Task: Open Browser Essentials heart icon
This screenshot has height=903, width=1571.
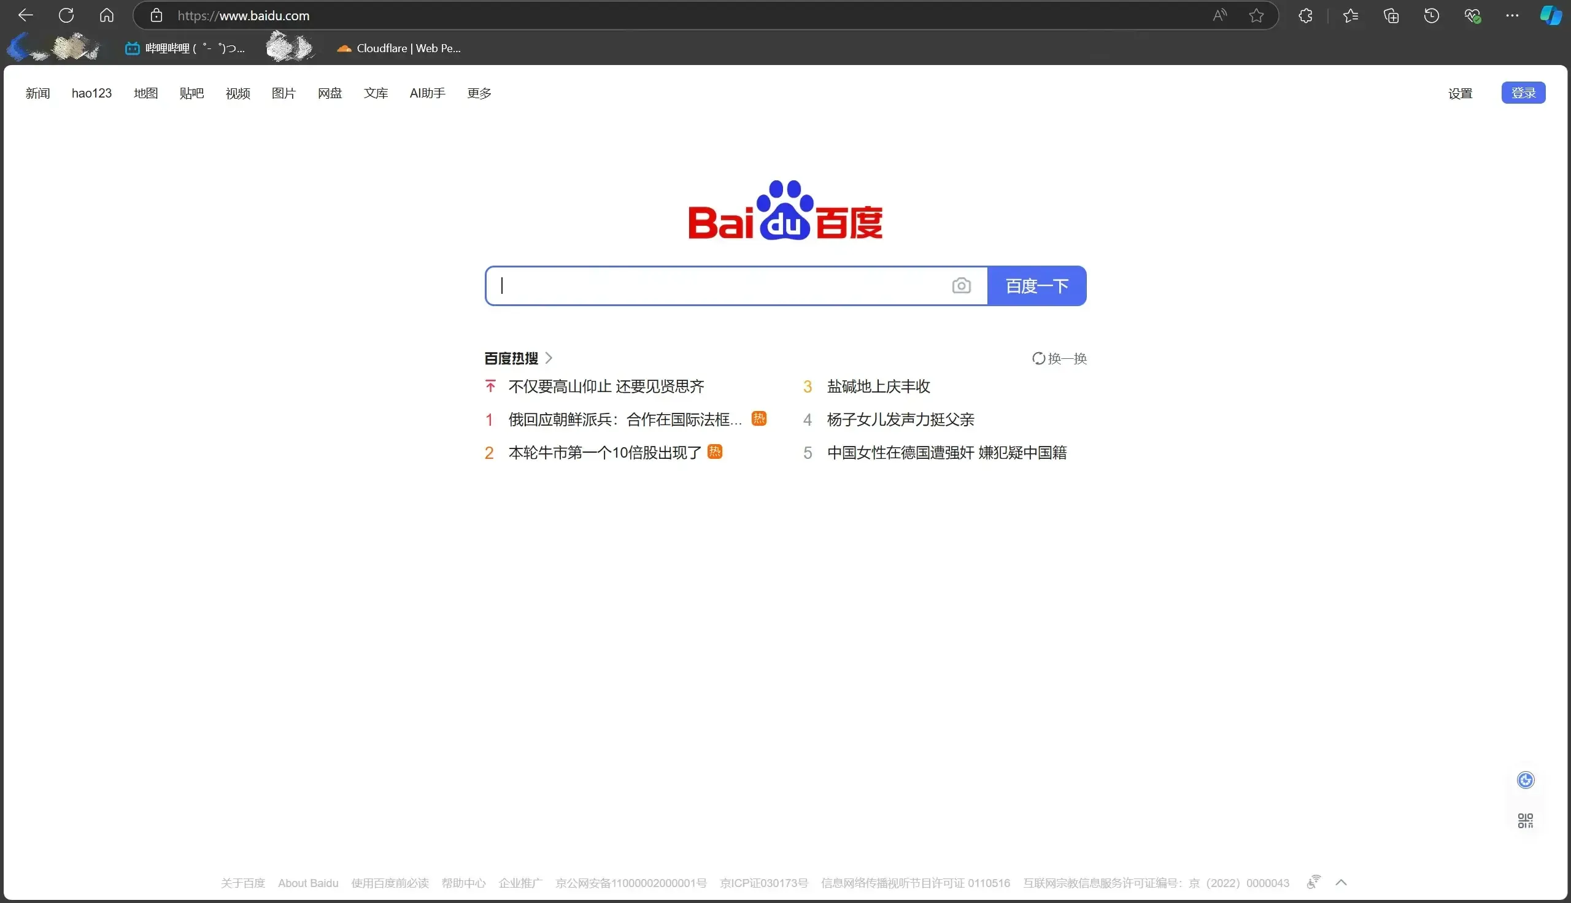Action: click(1472, 15)
